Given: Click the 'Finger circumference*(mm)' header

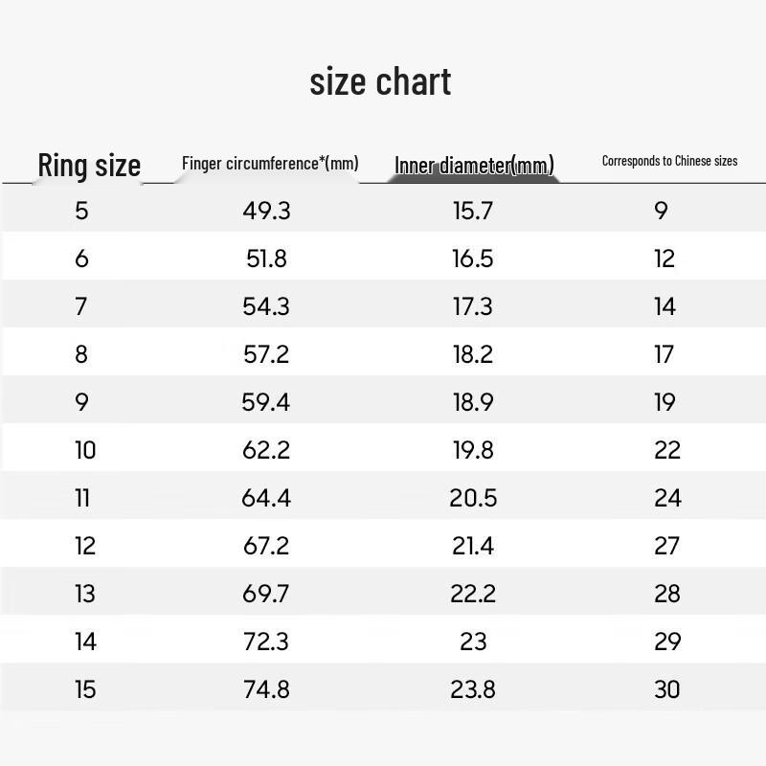Looking at the screenshot, I should 270,163.
